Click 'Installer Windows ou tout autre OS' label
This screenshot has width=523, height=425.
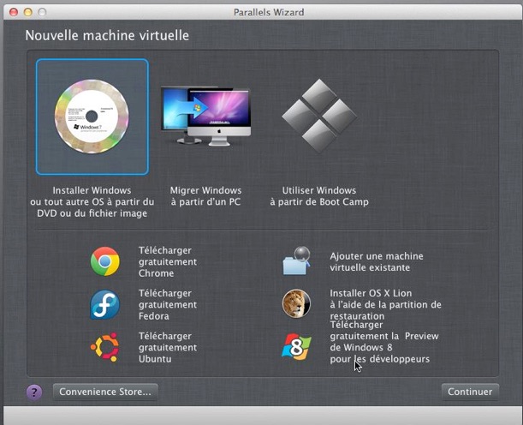pyautogui.click(x=92, y=201)
